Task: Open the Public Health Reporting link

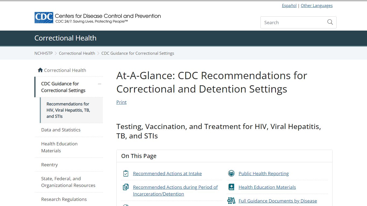Action: tap(264, 174)
